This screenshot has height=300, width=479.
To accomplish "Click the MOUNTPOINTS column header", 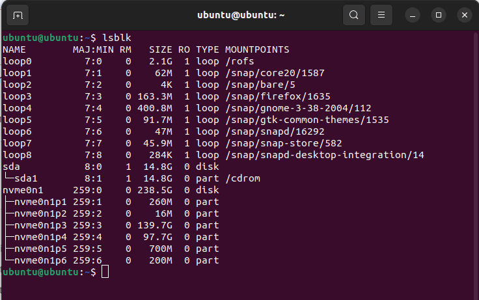I will (257, 49).
